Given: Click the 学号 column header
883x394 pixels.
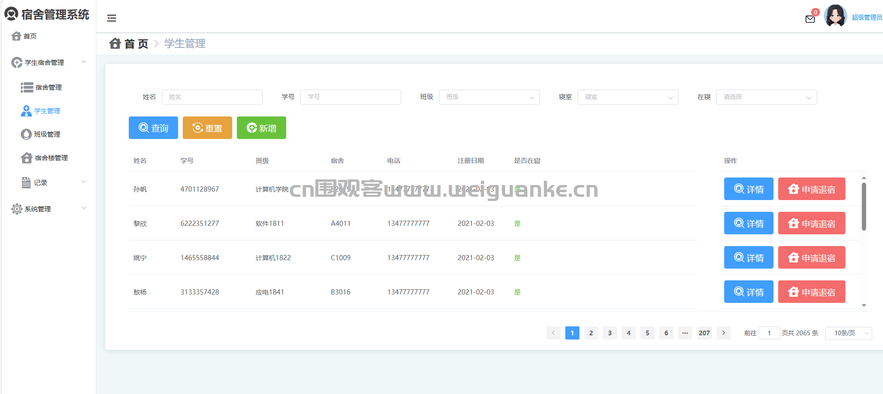Looking at the screenshot, I should pos(187,161).
